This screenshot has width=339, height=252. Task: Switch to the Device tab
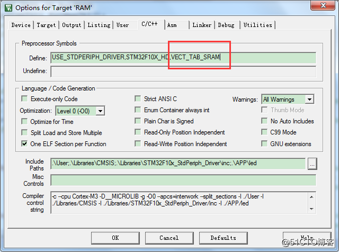tap(21, 25)
